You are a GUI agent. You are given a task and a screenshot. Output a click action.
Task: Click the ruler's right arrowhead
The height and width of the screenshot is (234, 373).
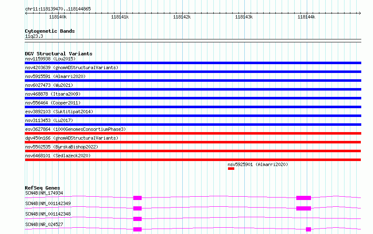(360, 13)
